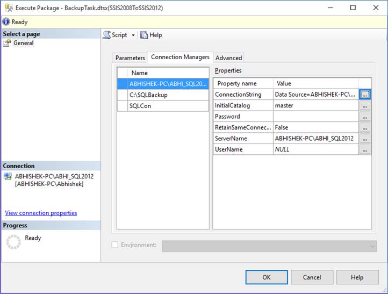Open View connection properties link
This screenshot has width=388, height=294.
point(41,213)
